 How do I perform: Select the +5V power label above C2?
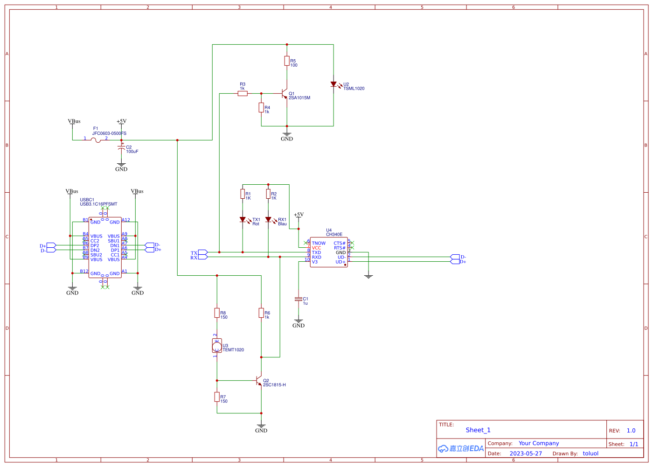coord(121,121)
